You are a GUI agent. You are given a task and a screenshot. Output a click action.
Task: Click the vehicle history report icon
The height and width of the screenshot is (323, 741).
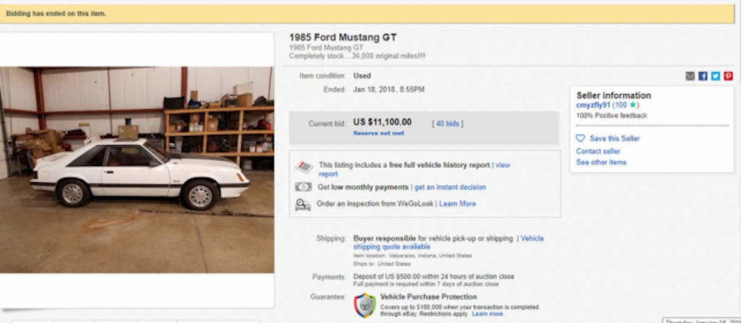click(x=303, y=167)
